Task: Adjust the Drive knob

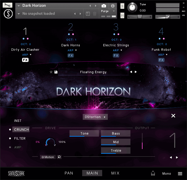Action: coord(50,142)
